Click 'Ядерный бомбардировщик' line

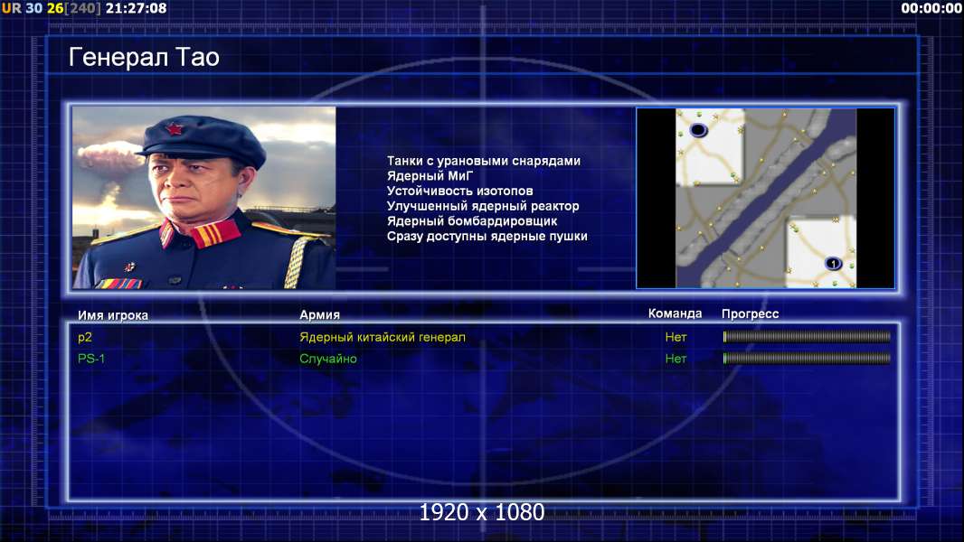pyautogui.click(x=471, y=221)
